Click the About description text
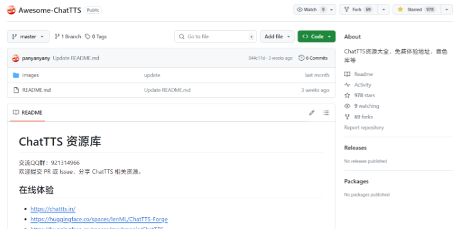This screenshot has width=471, height=229. (x=396, y=56)
